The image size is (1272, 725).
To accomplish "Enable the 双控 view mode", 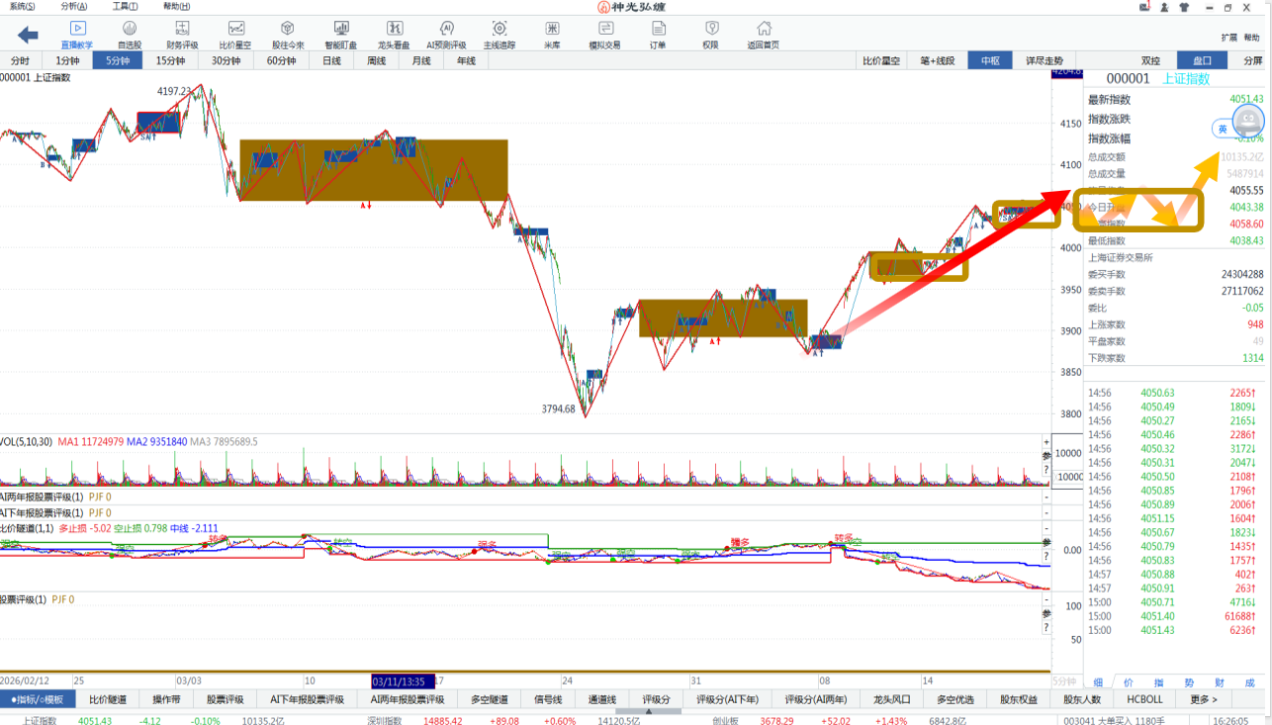I will tap(1150, 60).
